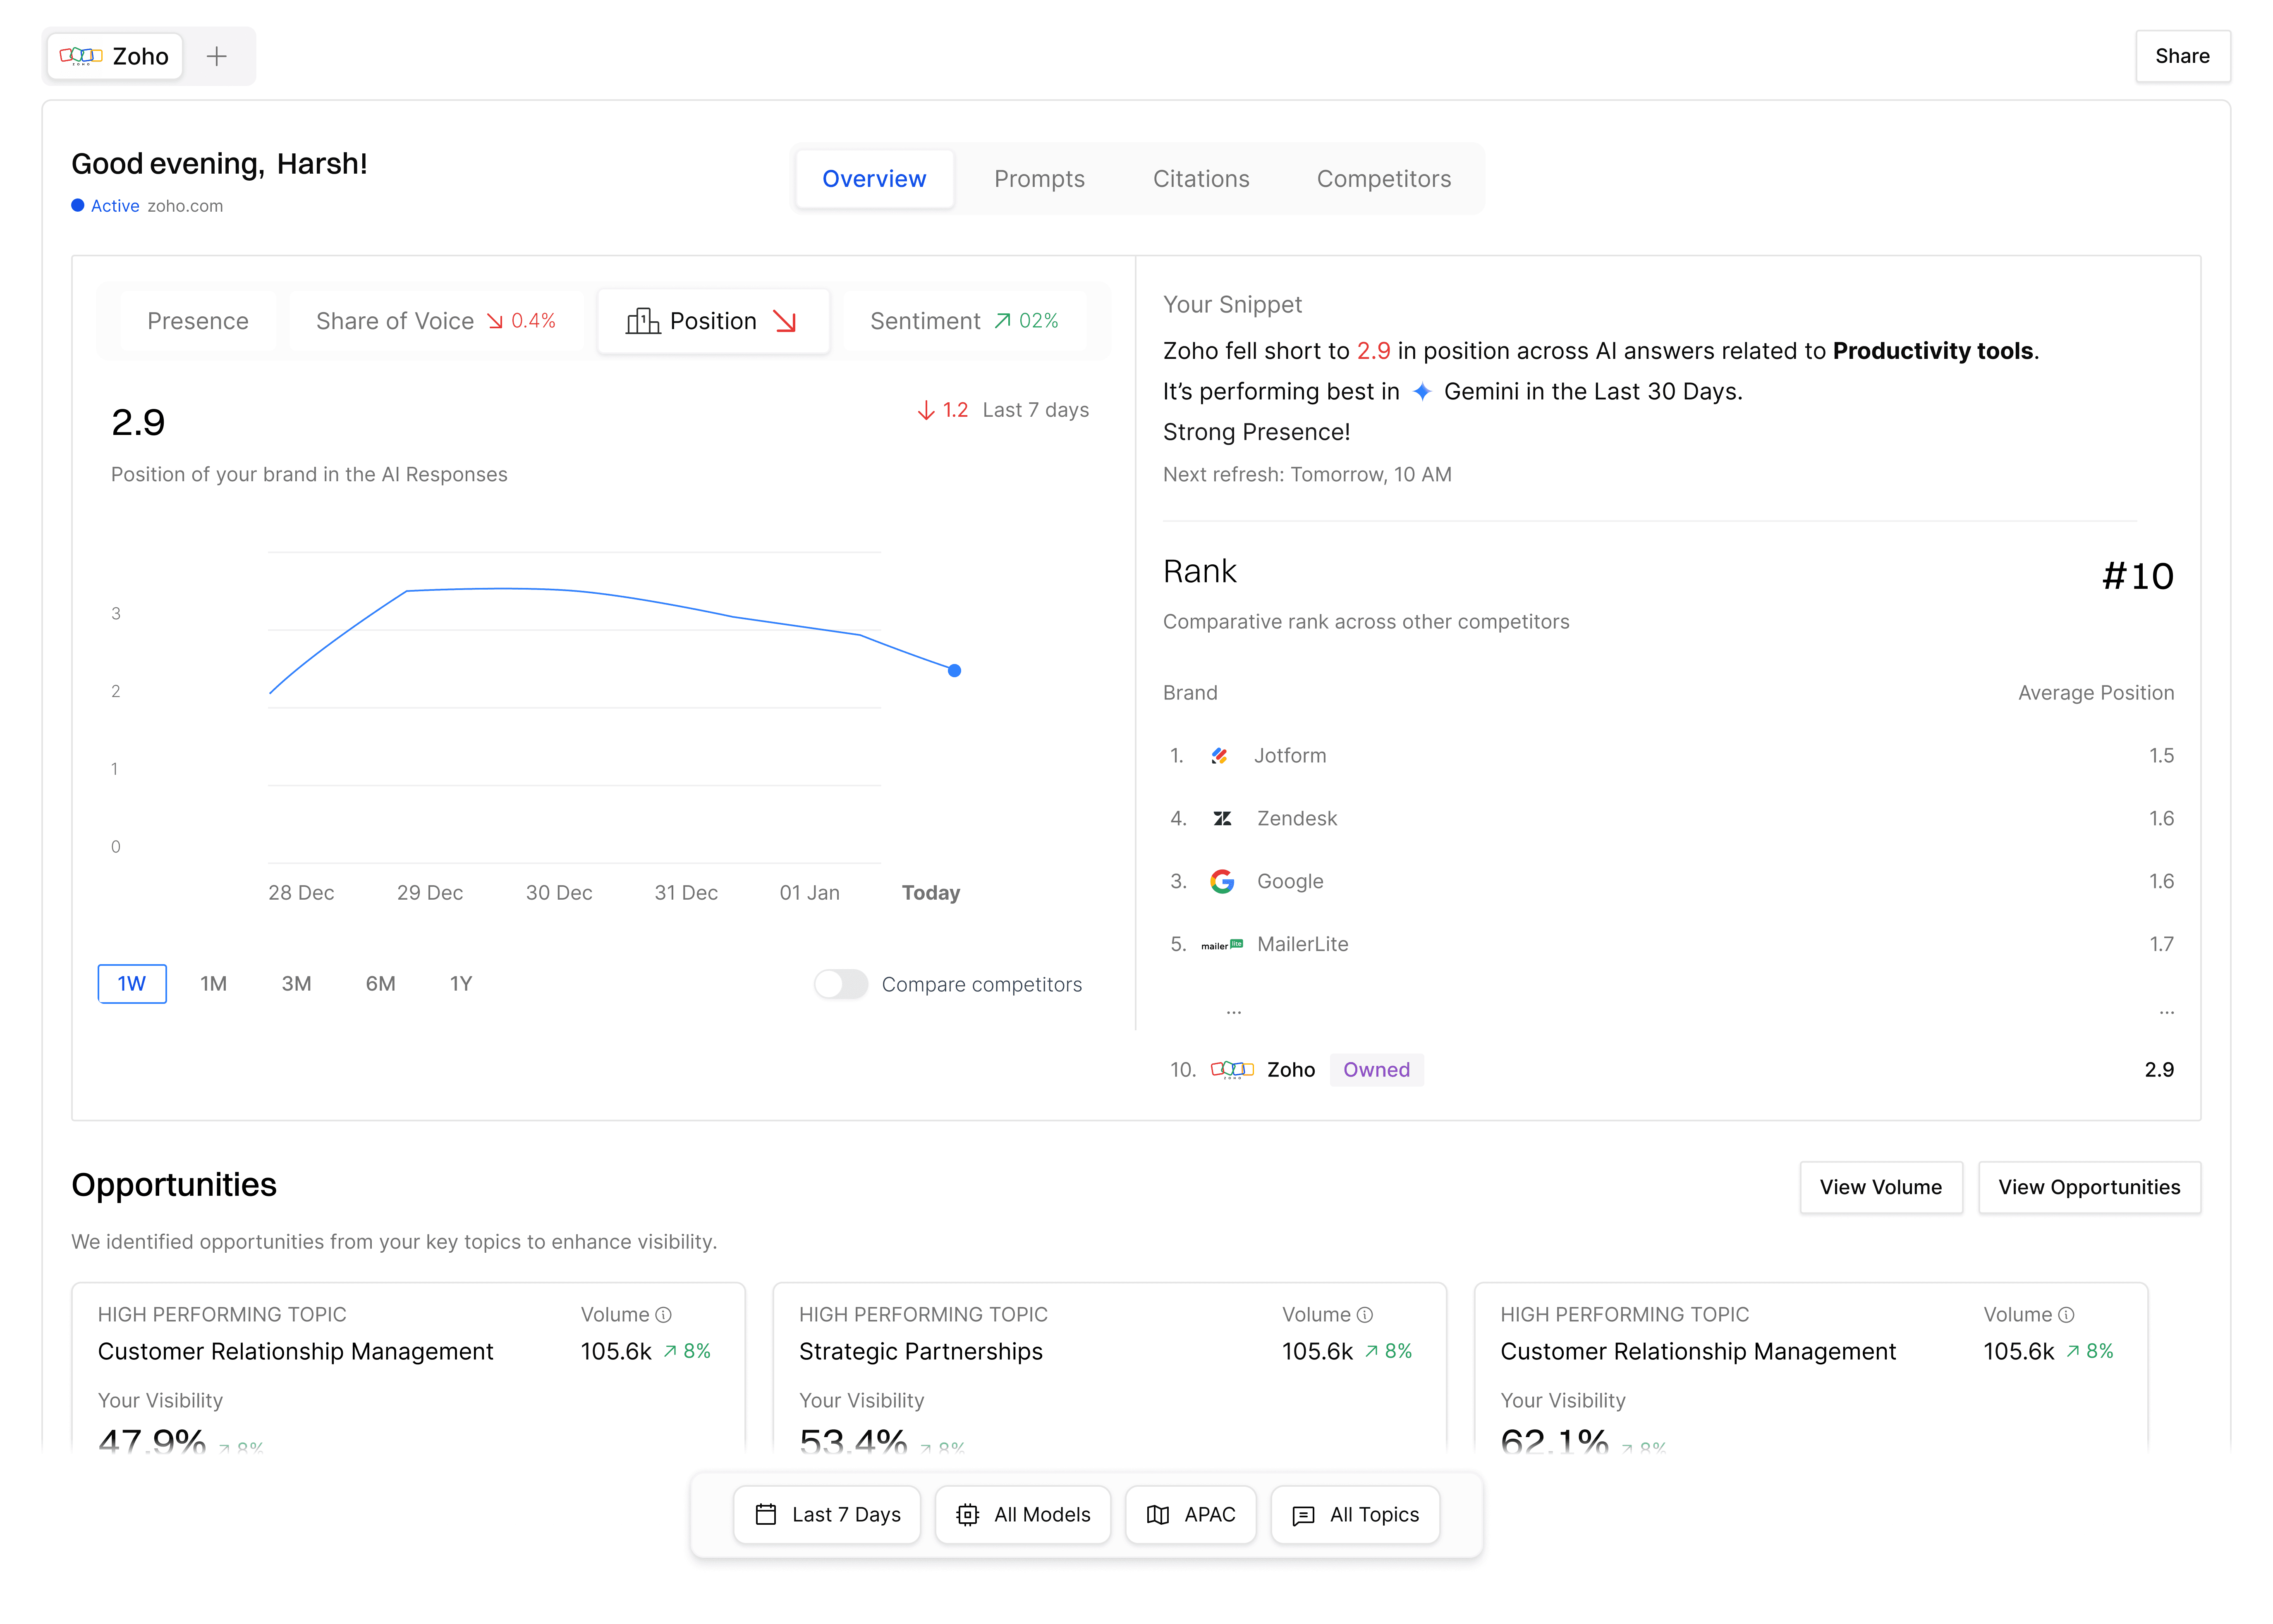Screen dimensions: 2273x1624
Task: Click the Share button
Action: click(x=2182, y=56)
